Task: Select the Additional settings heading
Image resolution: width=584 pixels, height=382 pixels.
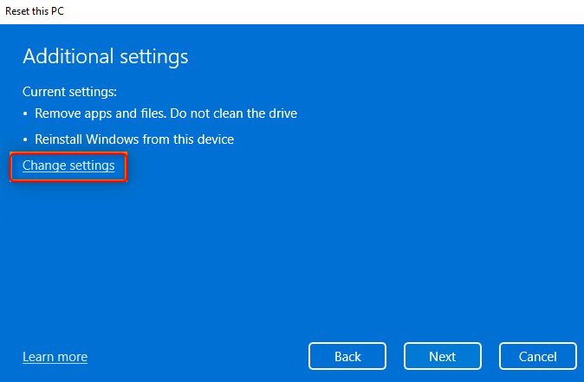Action: 105,57
